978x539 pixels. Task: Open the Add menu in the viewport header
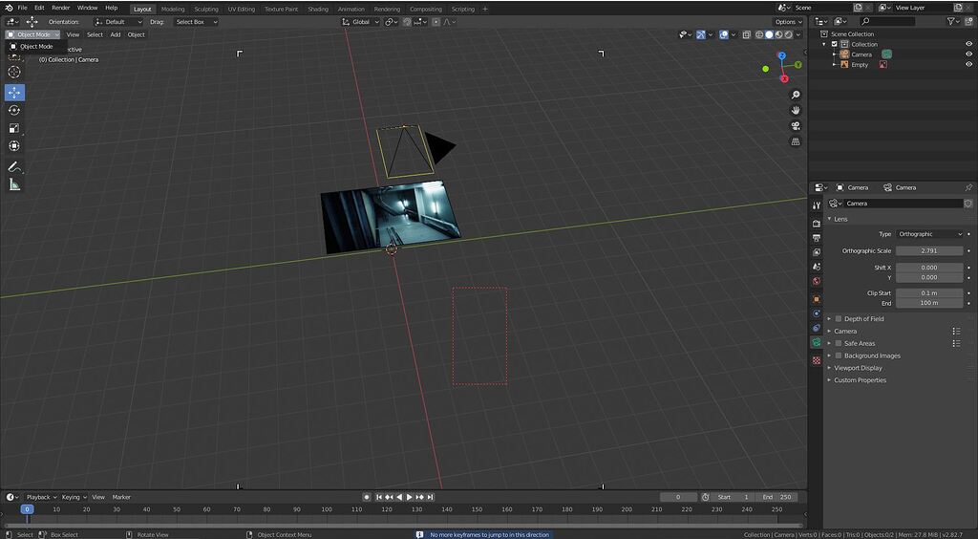pos(116,35)
